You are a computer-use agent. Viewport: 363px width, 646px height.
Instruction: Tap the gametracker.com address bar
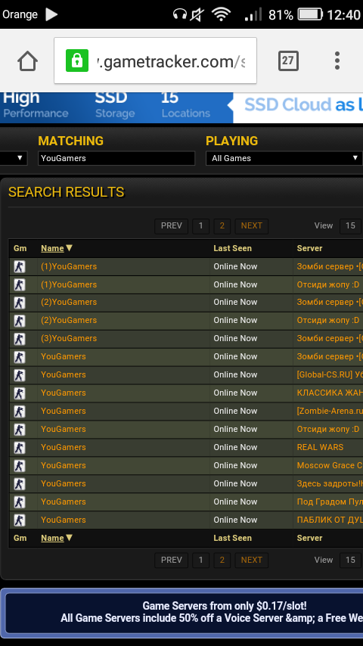tap(155, 61)
